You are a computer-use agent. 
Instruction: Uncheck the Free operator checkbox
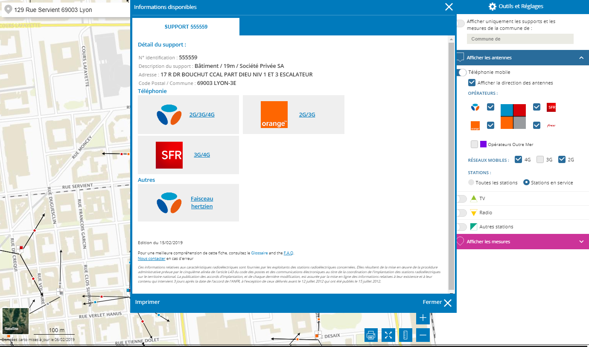(x=537, y=125)
